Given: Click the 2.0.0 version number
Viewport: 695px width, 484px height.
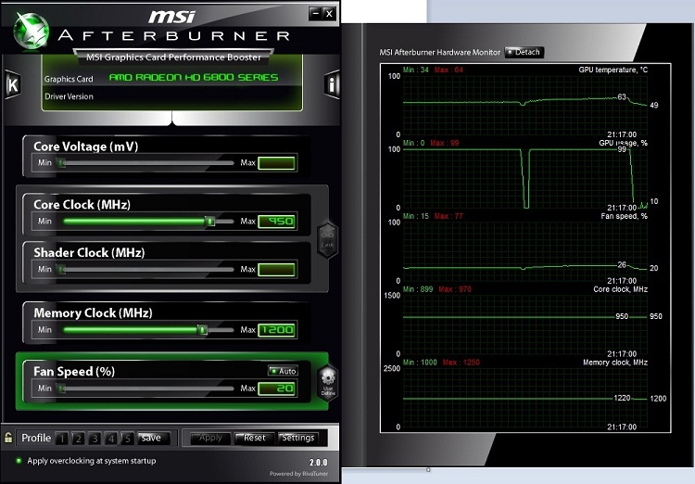Looking at the screenshot, I should pyautogui.click(x=318, y=463).
